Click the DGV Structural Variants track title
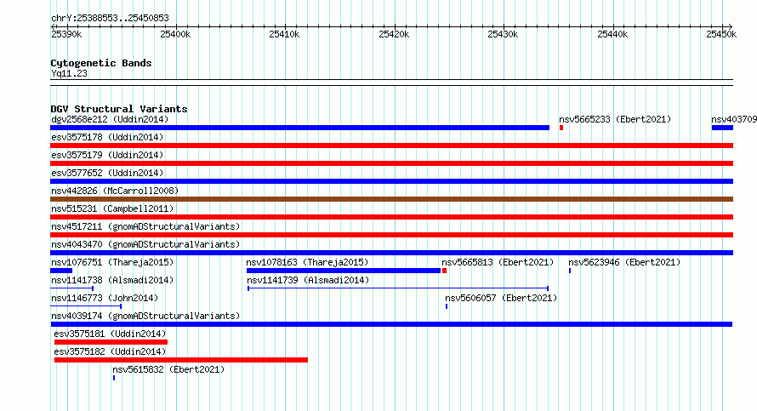This screenshot has height=411, width=757. [x=119, y=109]
